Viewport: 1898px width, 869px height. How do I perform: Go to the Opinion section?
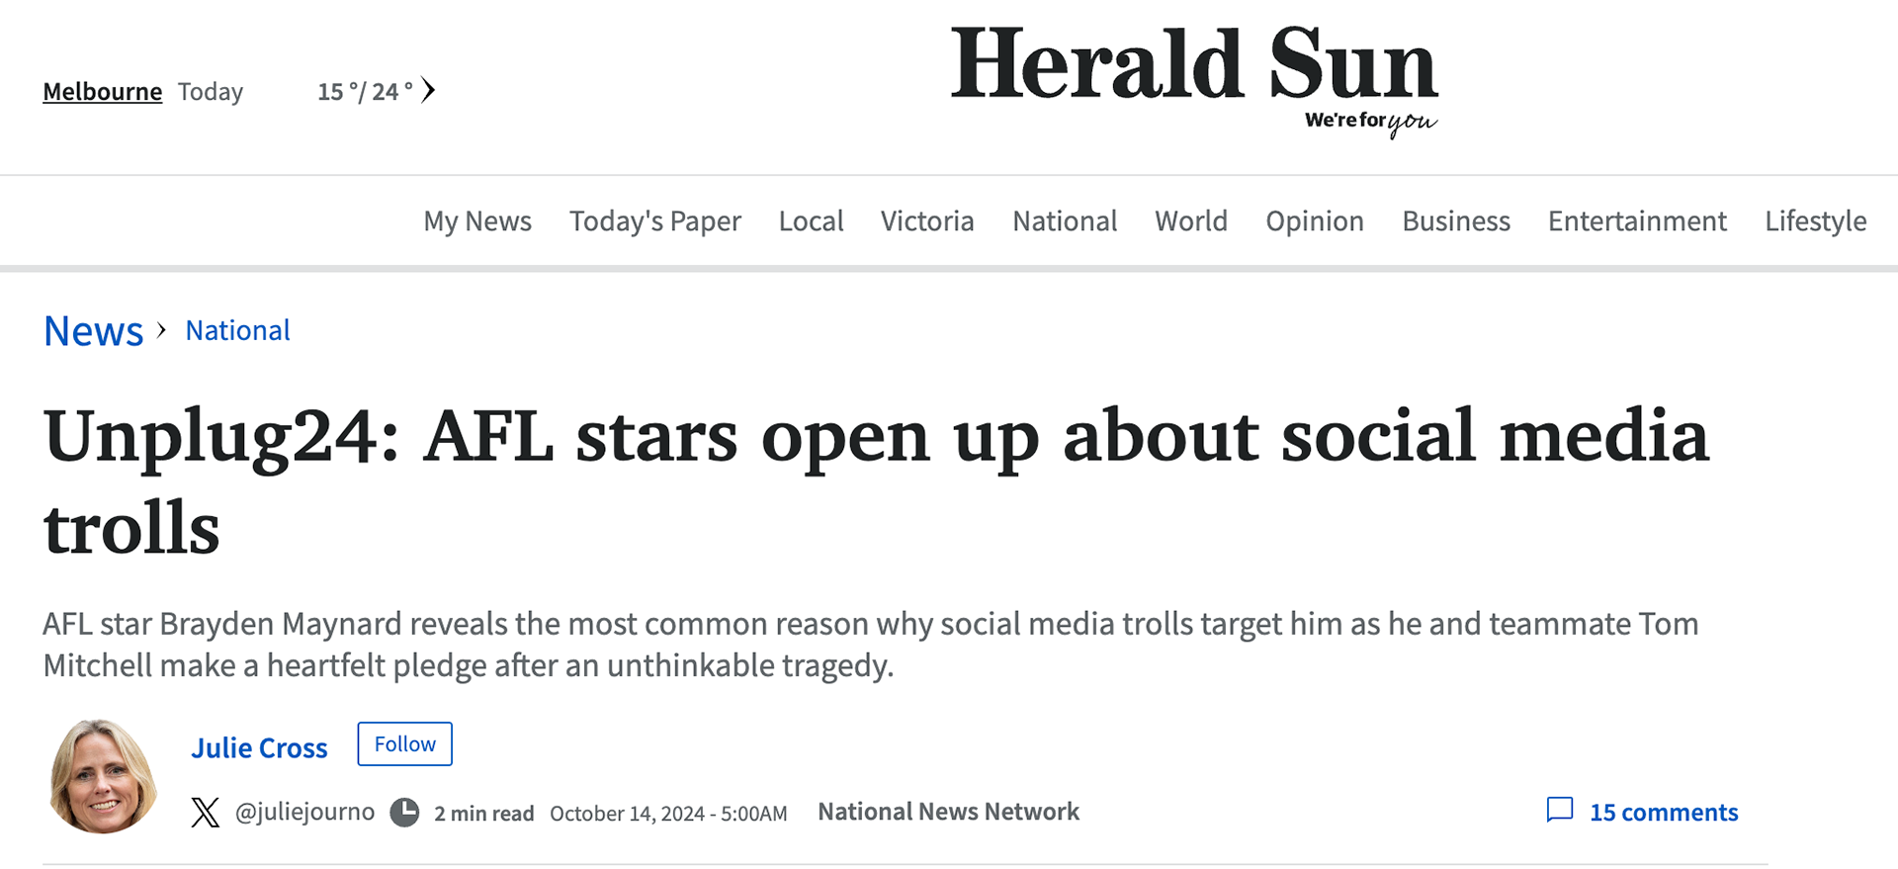[1315, 221]
